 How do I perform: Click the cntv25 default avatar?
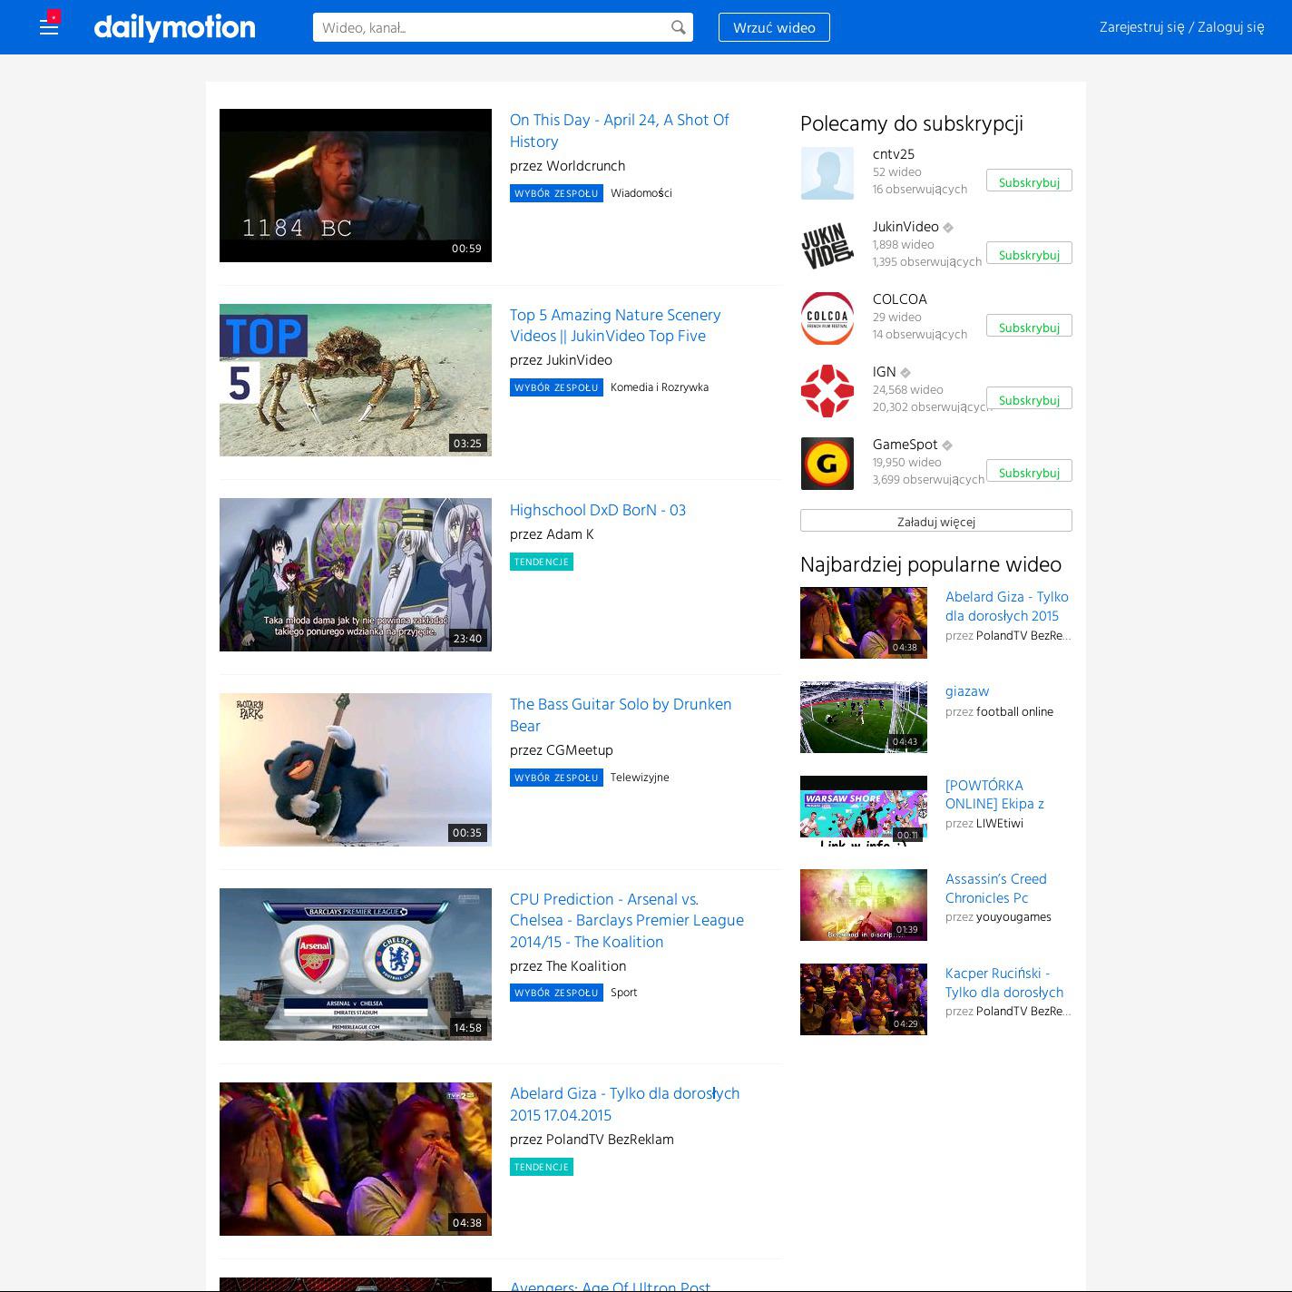click(x=827, y=173)
